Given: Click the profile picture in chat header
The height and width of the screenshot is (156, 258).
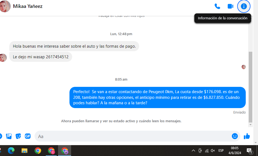Looking at the screenshot, I should pyautogui.click(x=5, y=6).
